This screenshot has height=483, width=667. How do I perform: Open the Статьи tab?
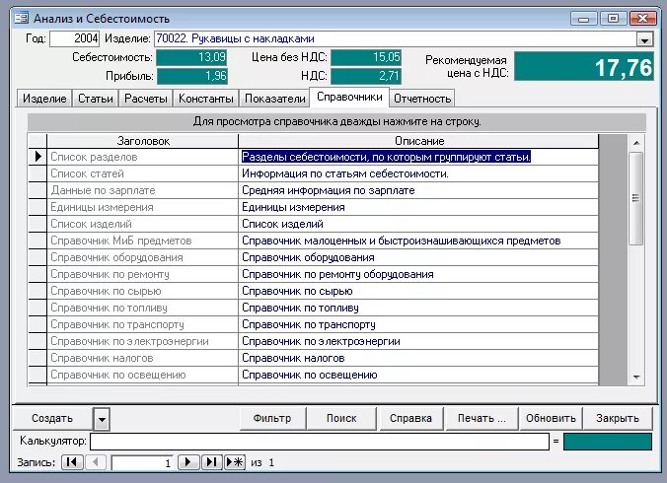pyautogui.click(x=96, y=99)
